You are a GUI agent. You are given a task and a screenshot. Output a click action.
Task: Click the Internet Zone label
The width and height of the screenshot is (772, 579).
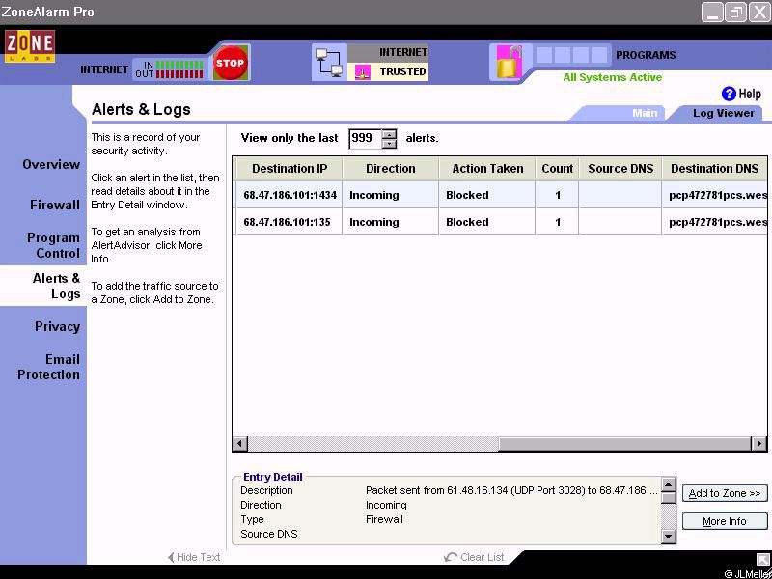(x=403, y=52)
